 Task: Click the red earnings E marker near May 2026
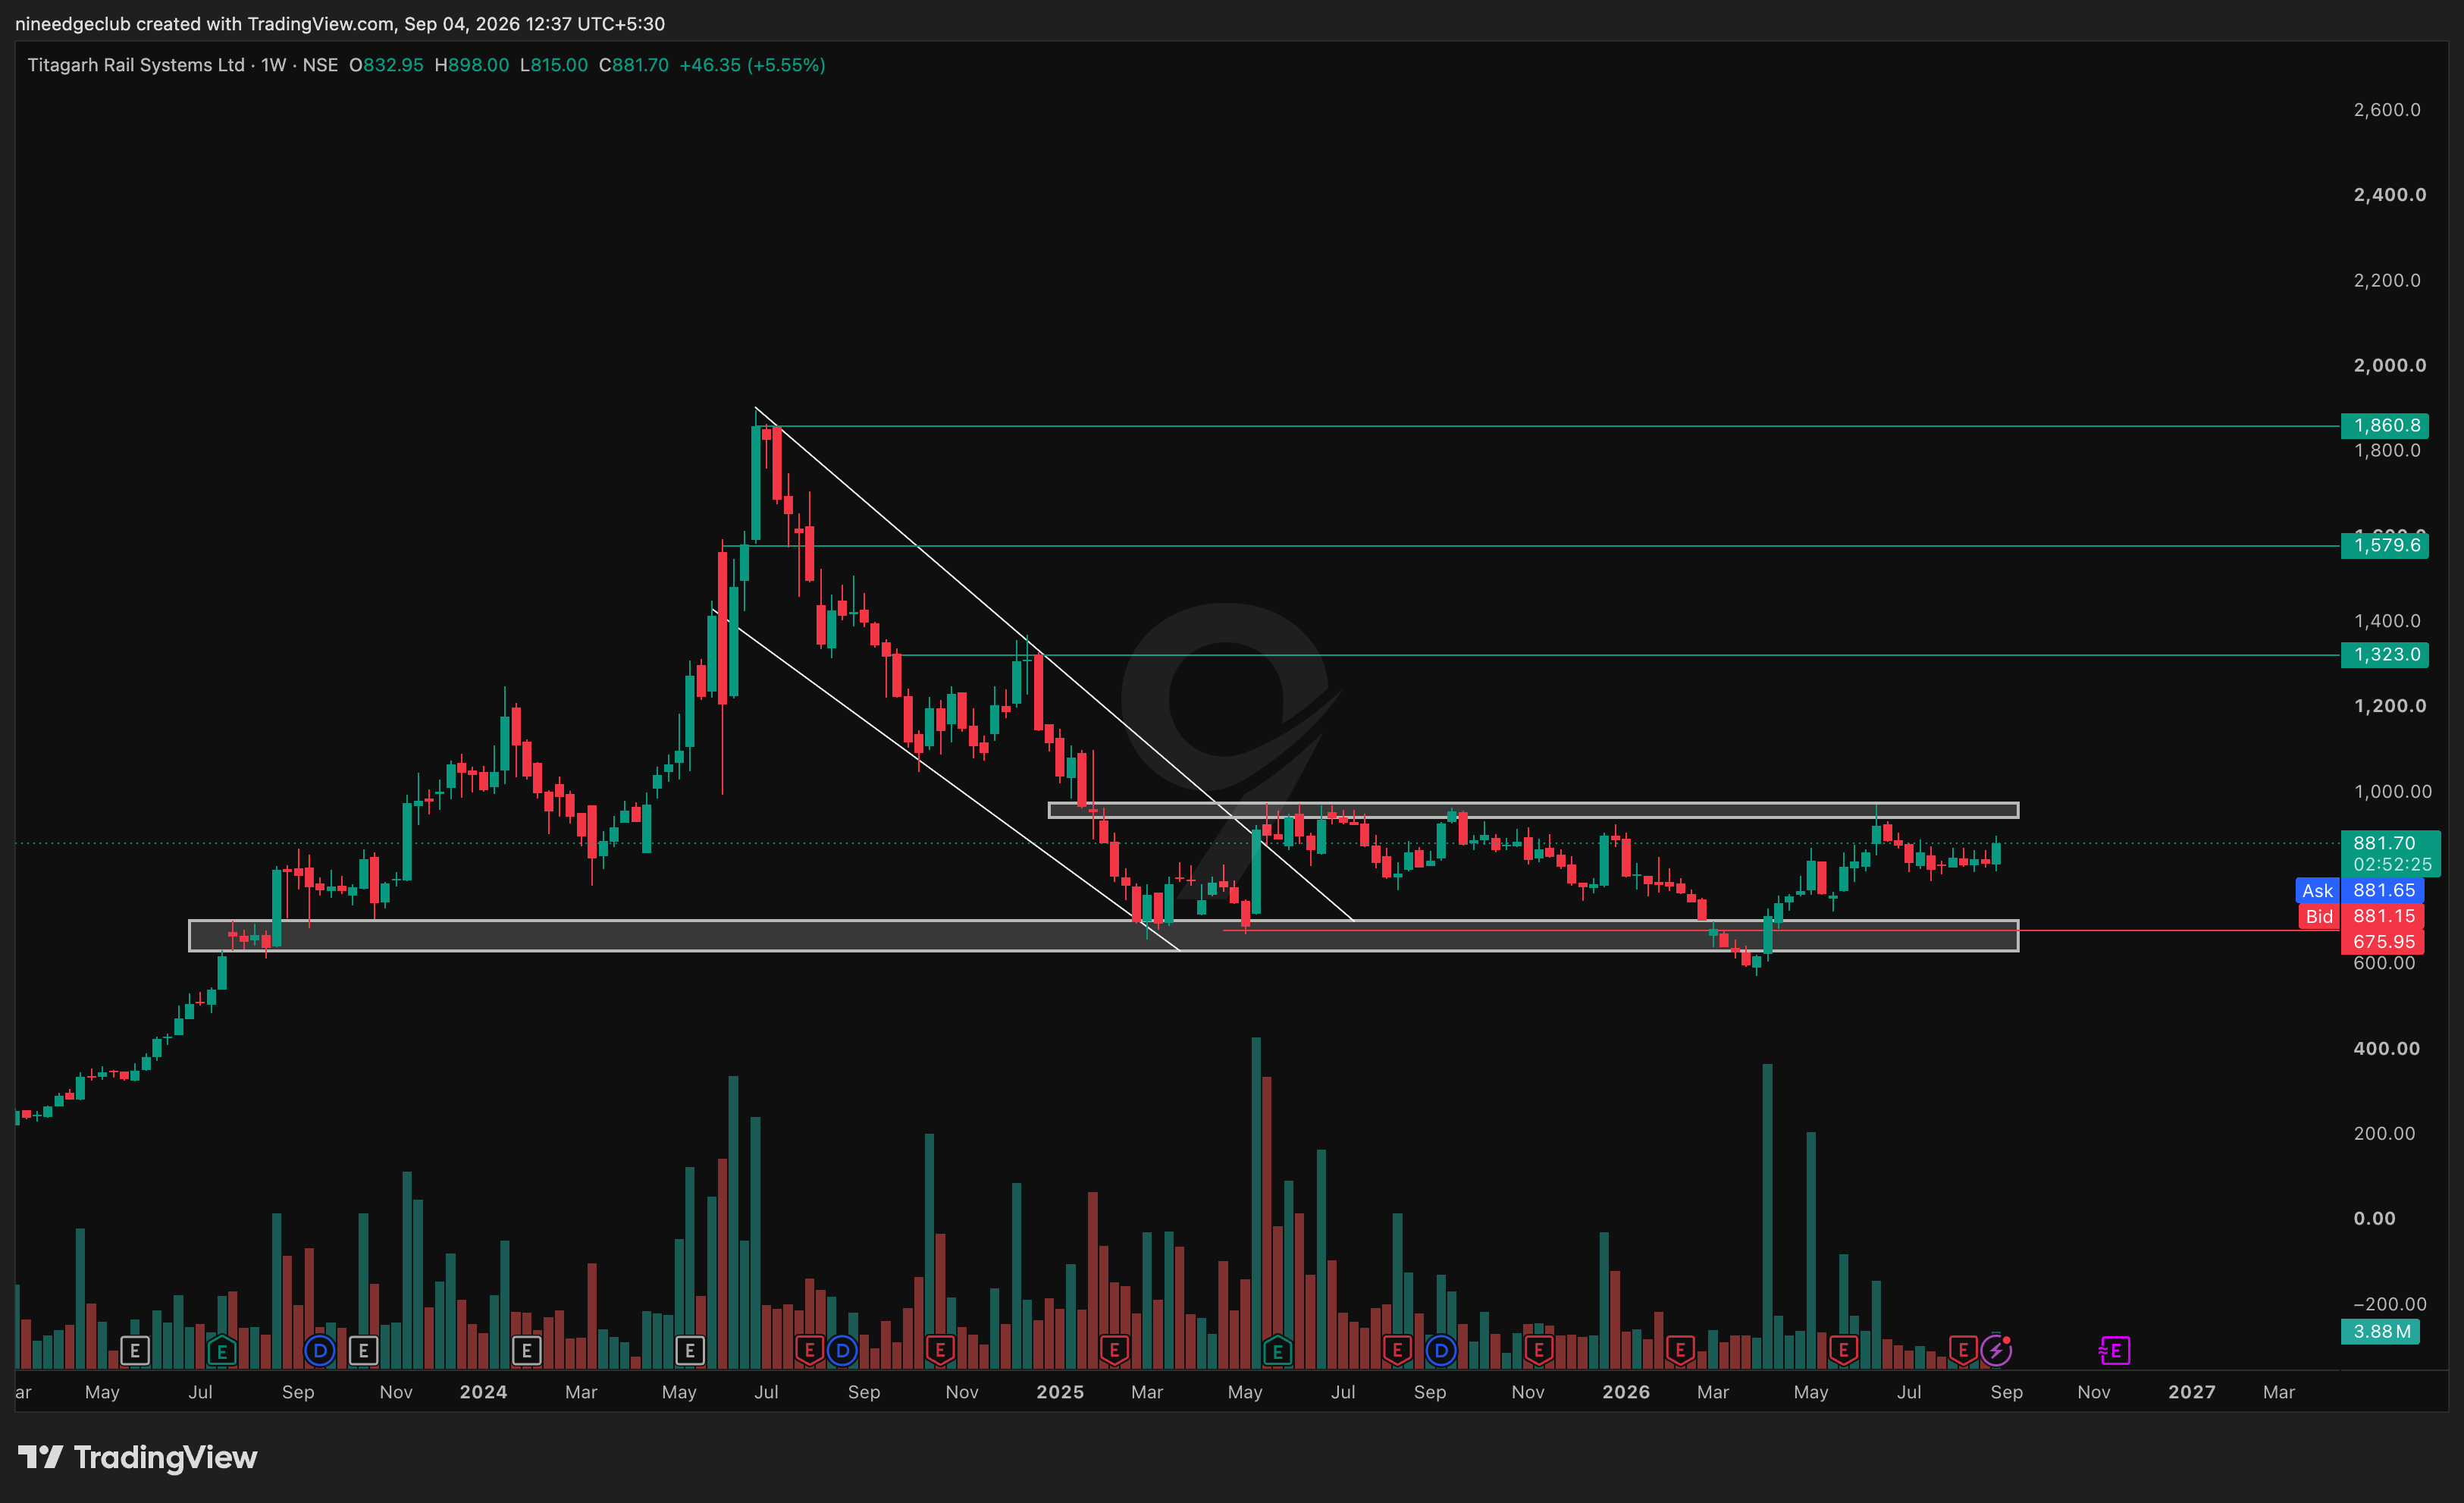click(x=1843, y=1351)
